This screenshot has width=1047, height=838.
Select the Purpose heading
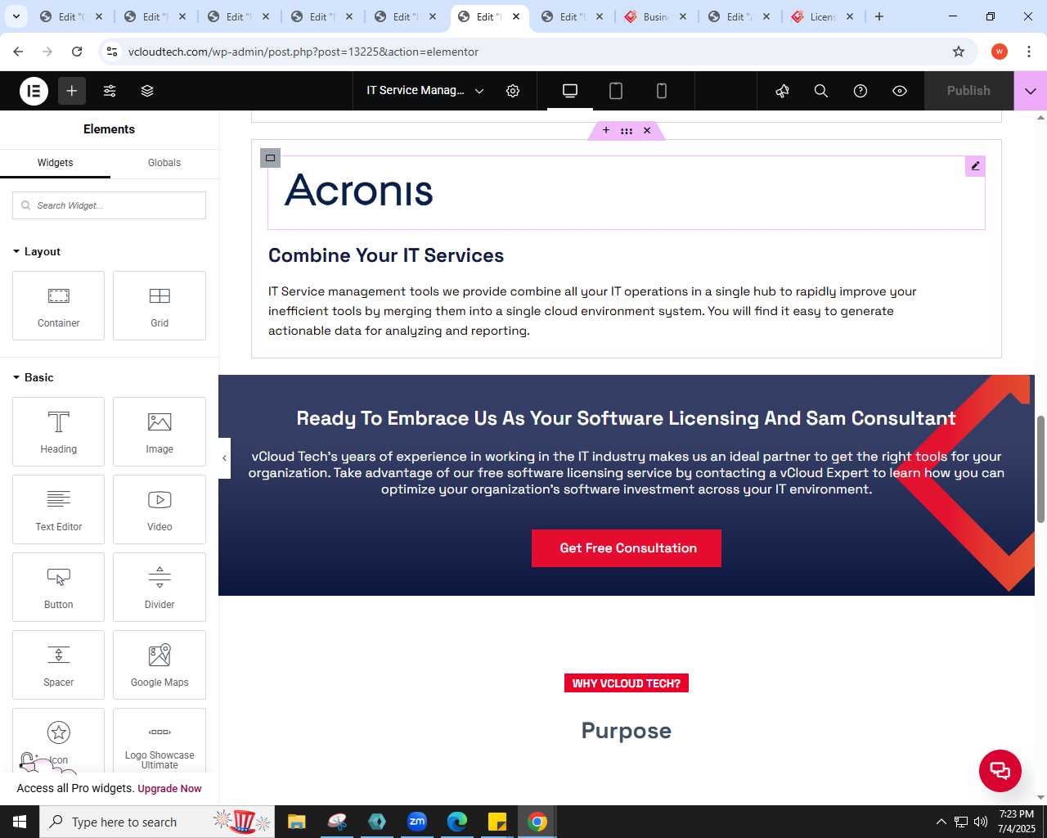pos(627,731)
